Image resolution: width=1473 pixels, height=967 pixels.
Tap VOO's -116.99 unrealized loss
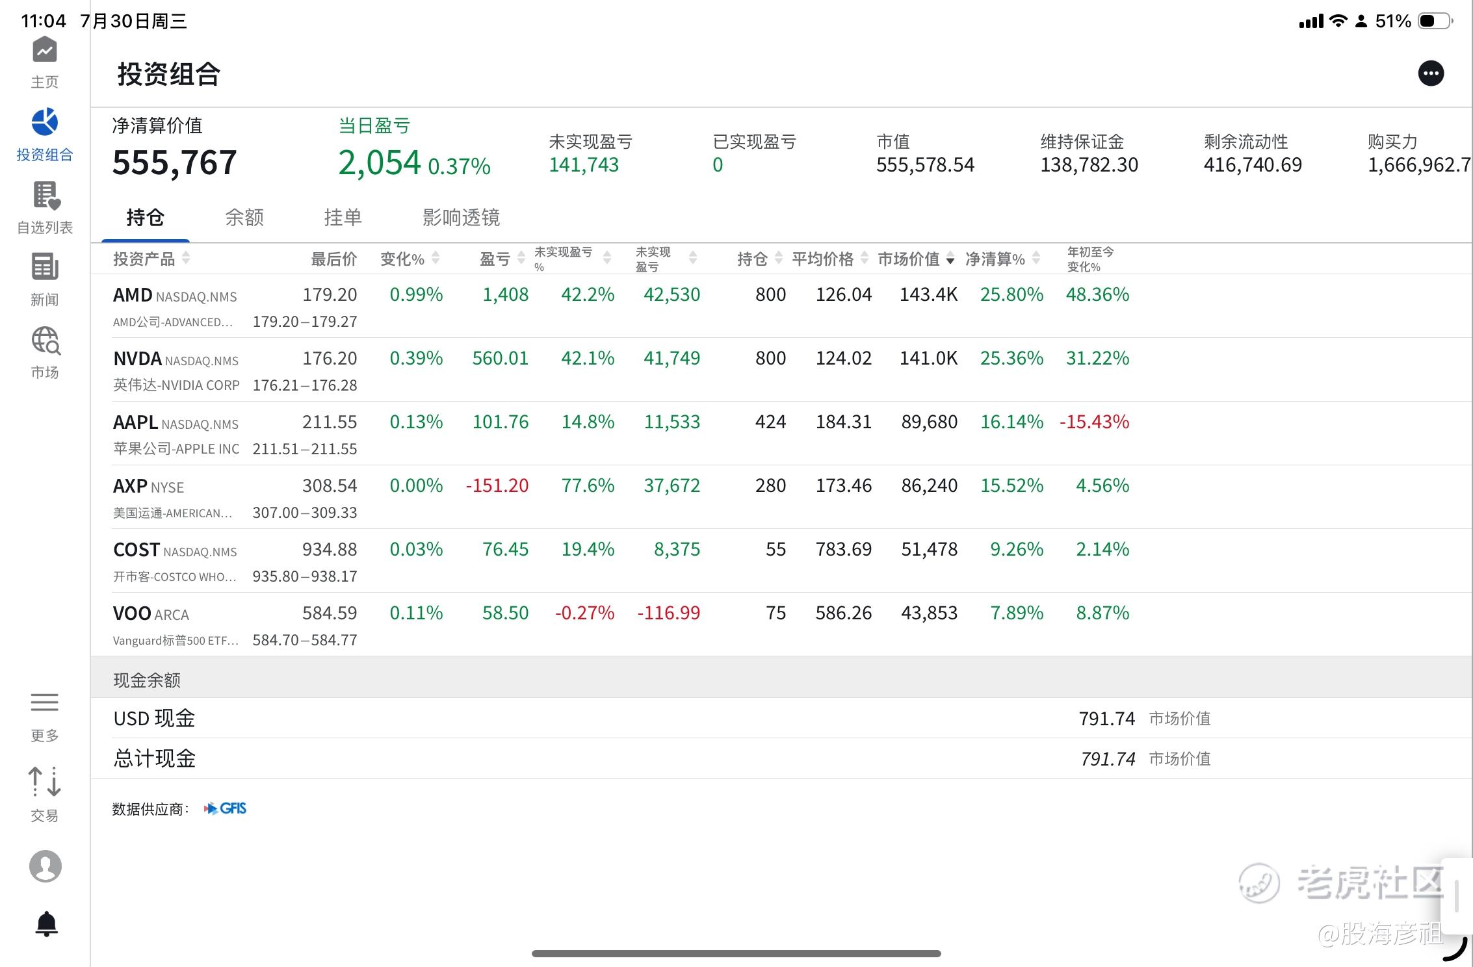coord(668,613)
